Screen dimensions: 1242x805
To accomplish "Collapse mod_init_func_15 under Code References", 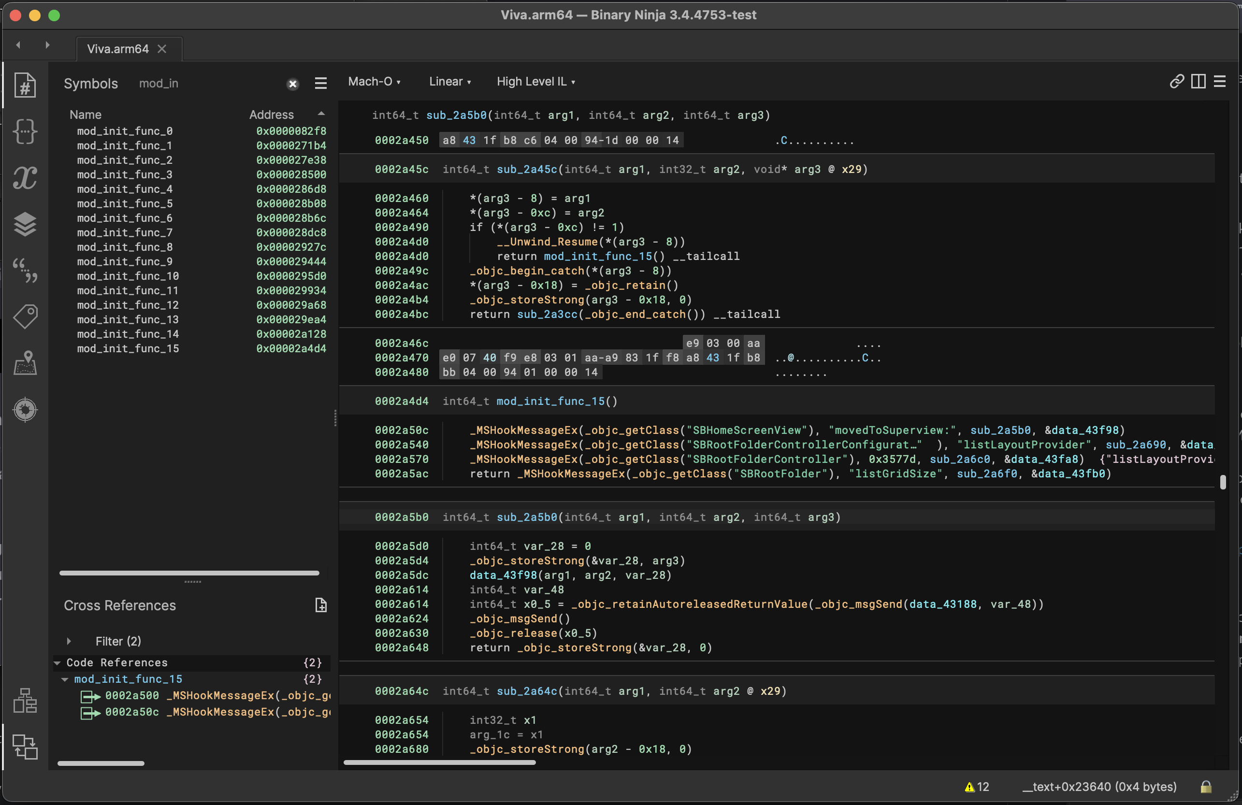I will coord(65,679).
